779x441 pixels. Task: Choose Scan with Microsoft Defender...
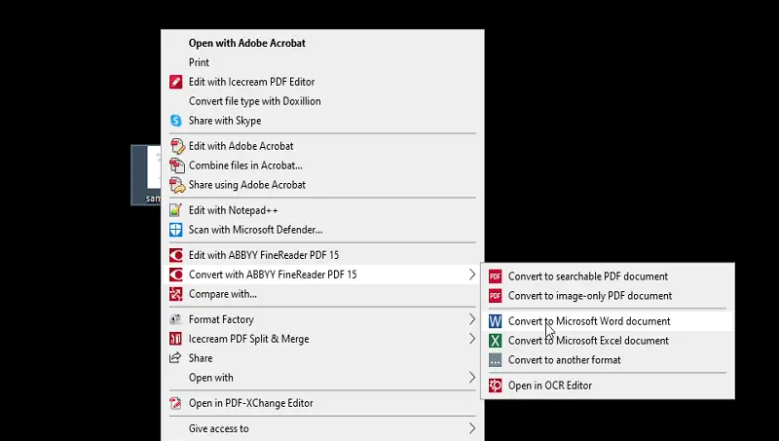(323, 230)
